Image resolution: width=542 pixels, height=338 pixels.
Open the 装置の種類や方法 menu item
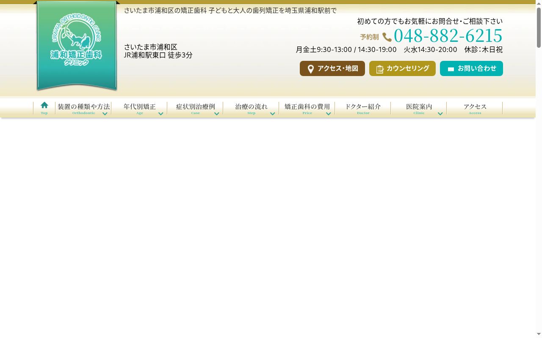83,108
